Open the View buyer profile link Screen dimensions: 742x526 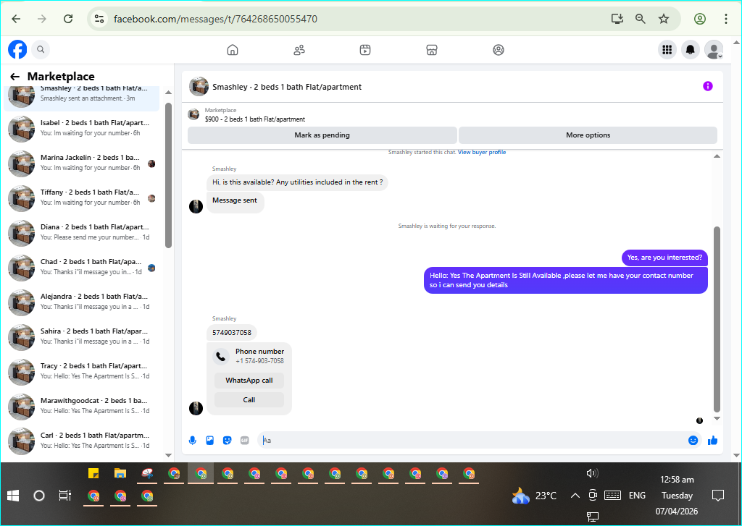(x=482, y=152)
